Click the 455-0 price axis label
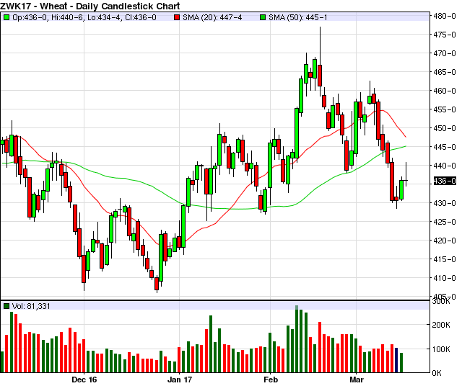The height and width of the screenshot is (386, 462). pos(445,109)
